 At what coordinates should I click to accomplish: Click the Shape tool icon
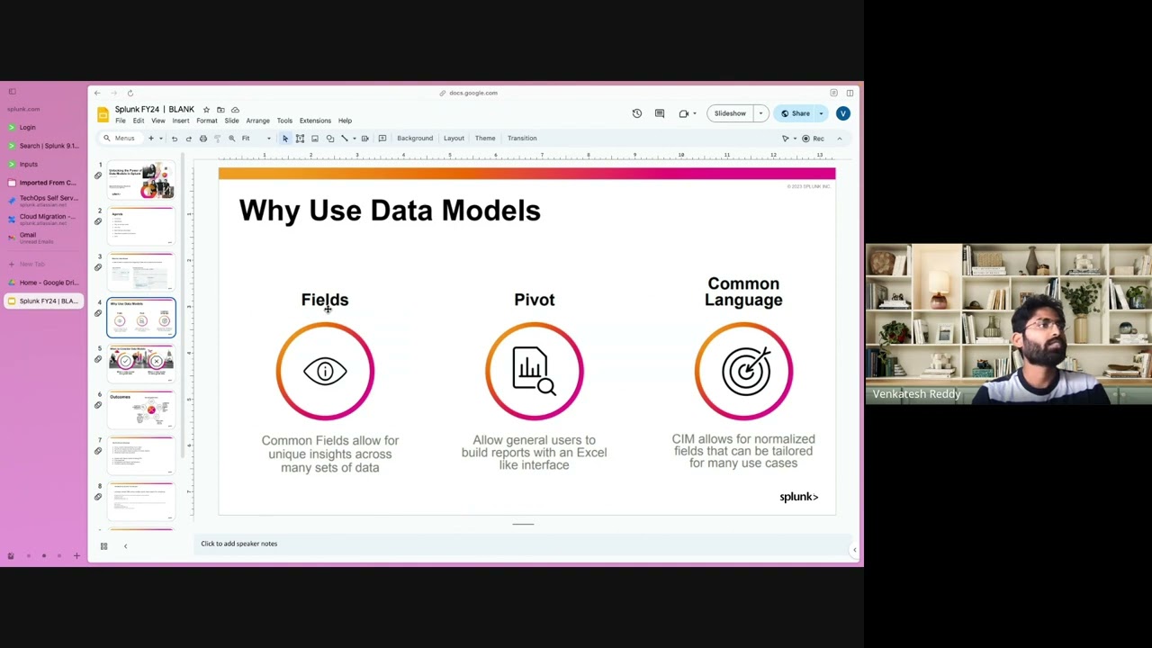click(330, 139)
